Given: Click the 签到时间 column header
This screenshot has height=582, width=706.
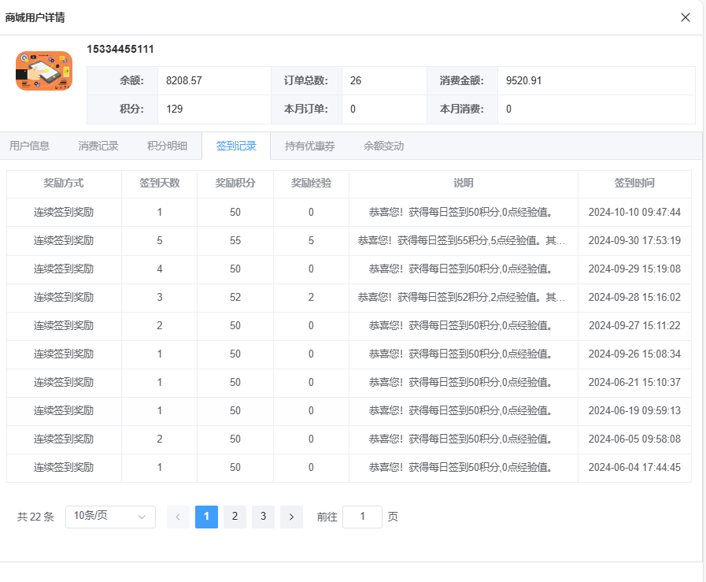Looking at the screenshot, I should tap(634, 183).
